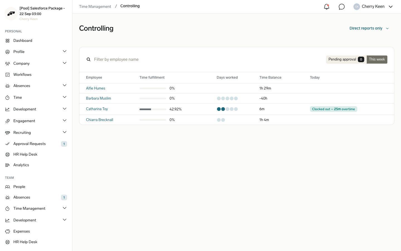Toggle the Pending approval filter
The image size is (401, 251).
pos(346,59)
